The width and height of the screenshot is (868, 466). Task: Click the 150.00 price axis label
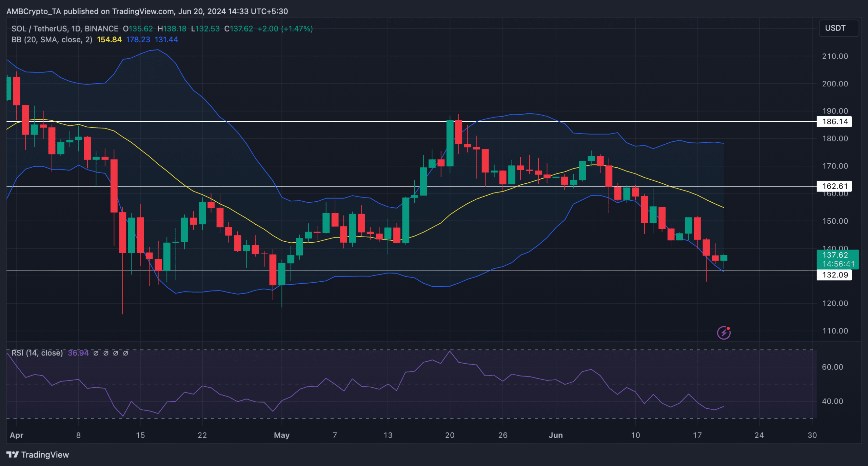(835, 221)
